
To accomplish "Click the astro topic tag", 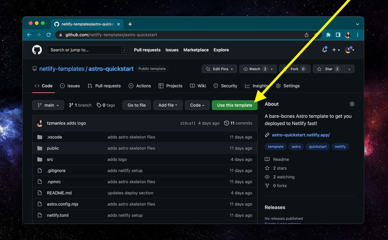I will (x=296, y=147).
